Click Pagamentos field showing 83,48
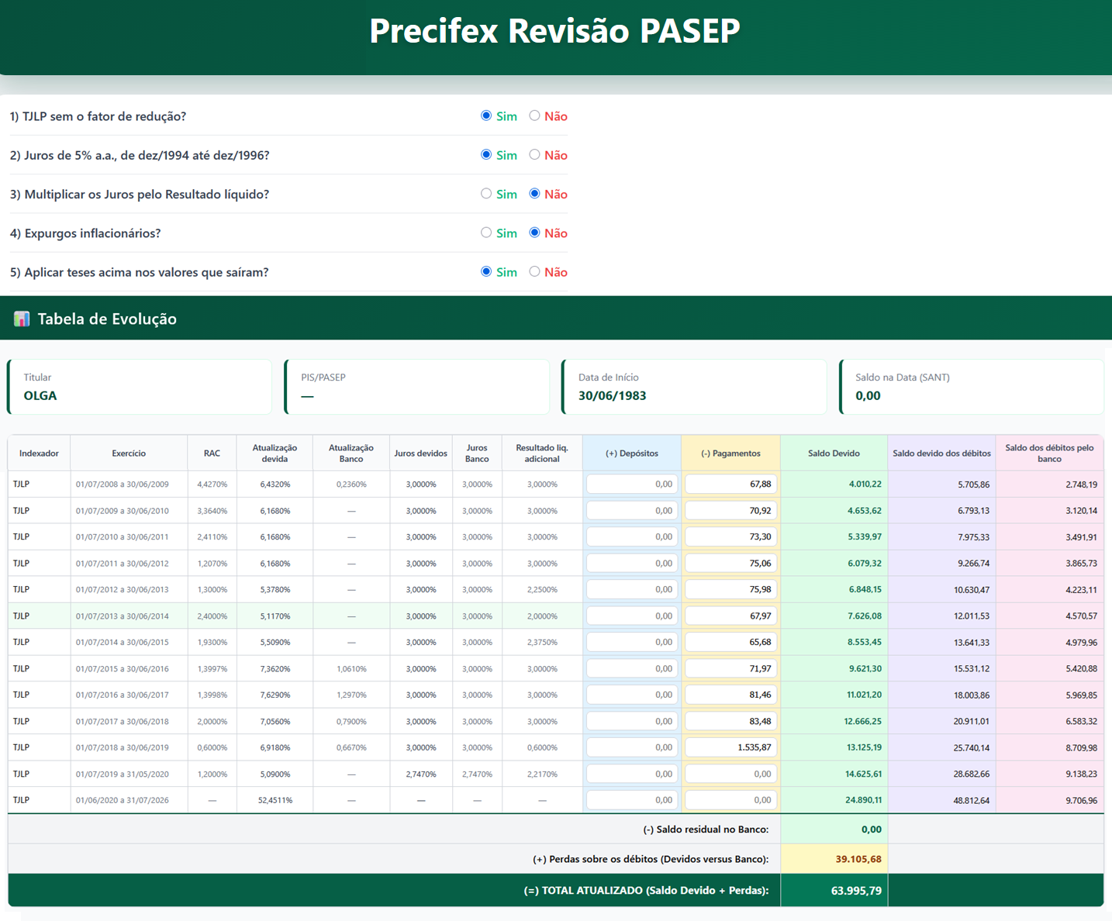This screenshot has width=1112, height=921. click(731, 721)
